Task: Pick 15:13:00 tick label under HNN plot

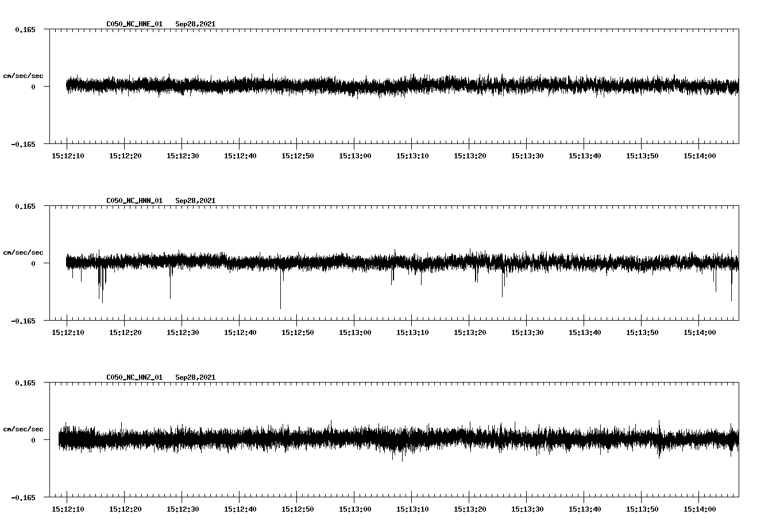Action: point(355,332)
